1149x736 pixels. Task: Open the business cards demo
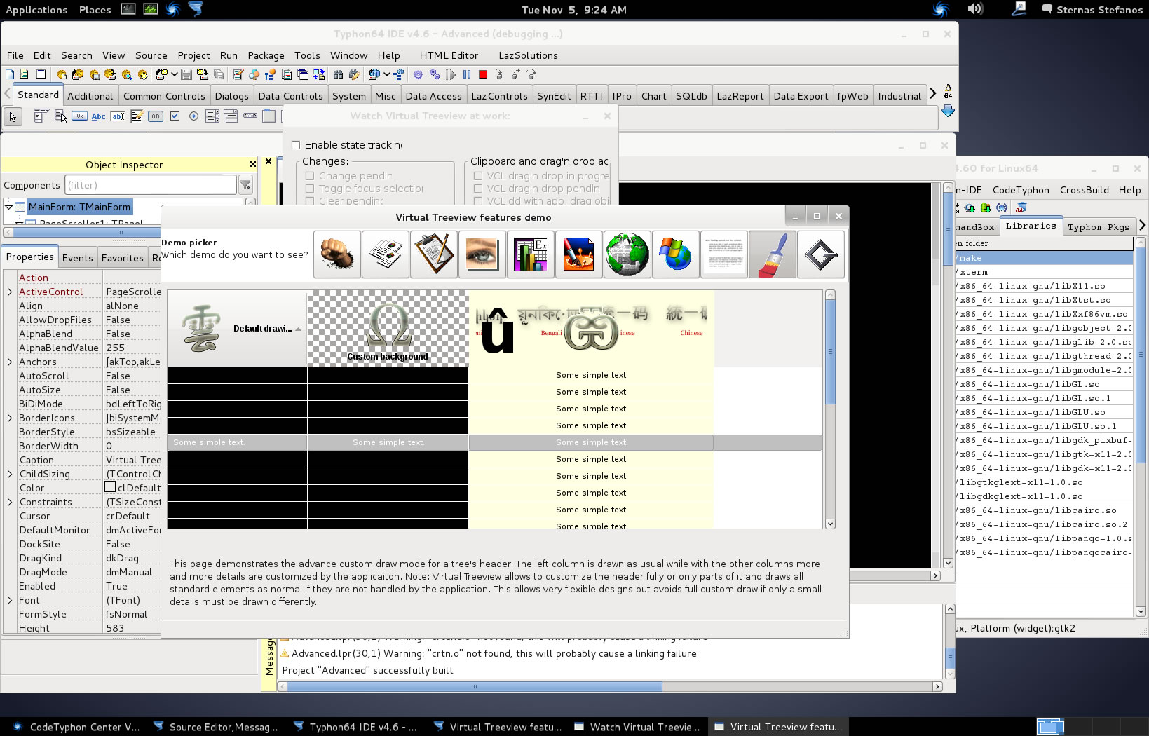pyautogui.click(x=386, y=254)
